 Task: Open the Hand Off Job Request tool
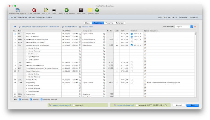click(67, 10)
